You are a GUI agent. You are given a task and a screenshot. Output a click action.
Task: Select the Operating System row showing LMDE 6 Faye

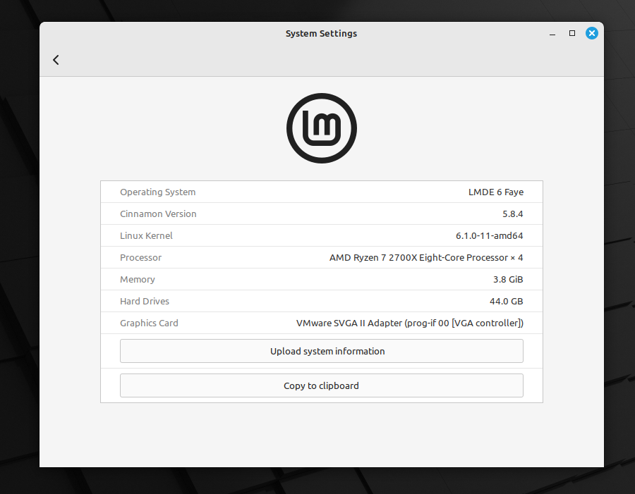(321, 192)
